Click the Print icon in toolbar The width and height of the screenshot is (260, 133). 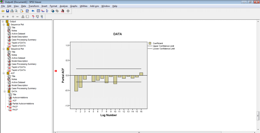pos(12,11)
